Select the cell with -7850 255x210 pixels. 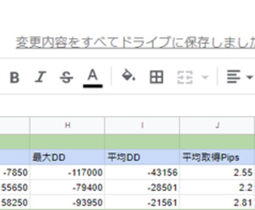[x=15, y=172]
